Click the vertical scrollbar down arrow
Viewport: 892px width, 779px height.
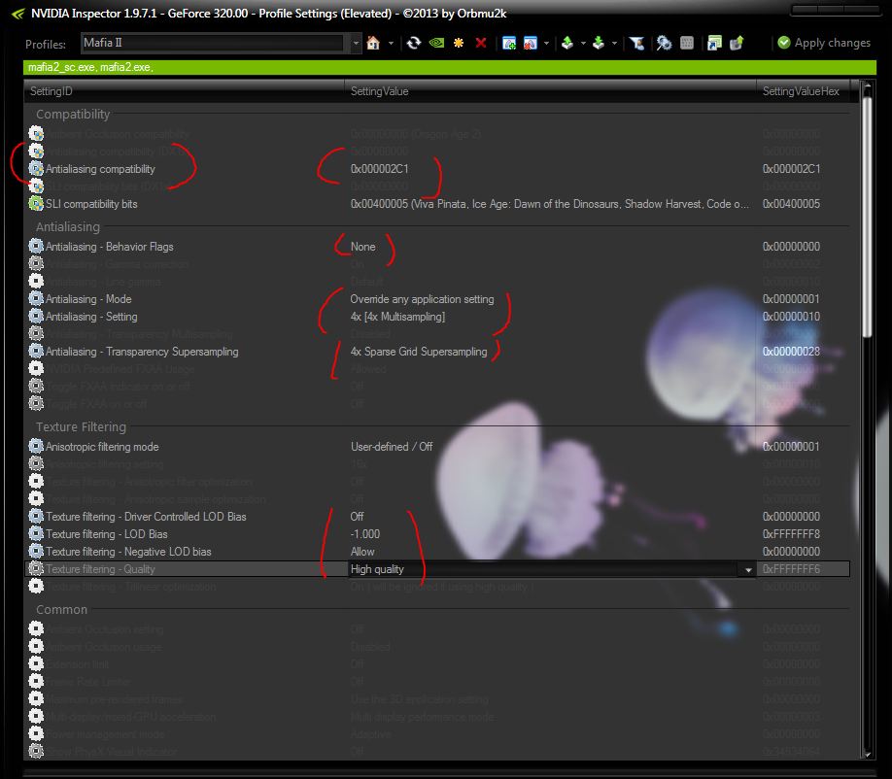click(867, 754)
